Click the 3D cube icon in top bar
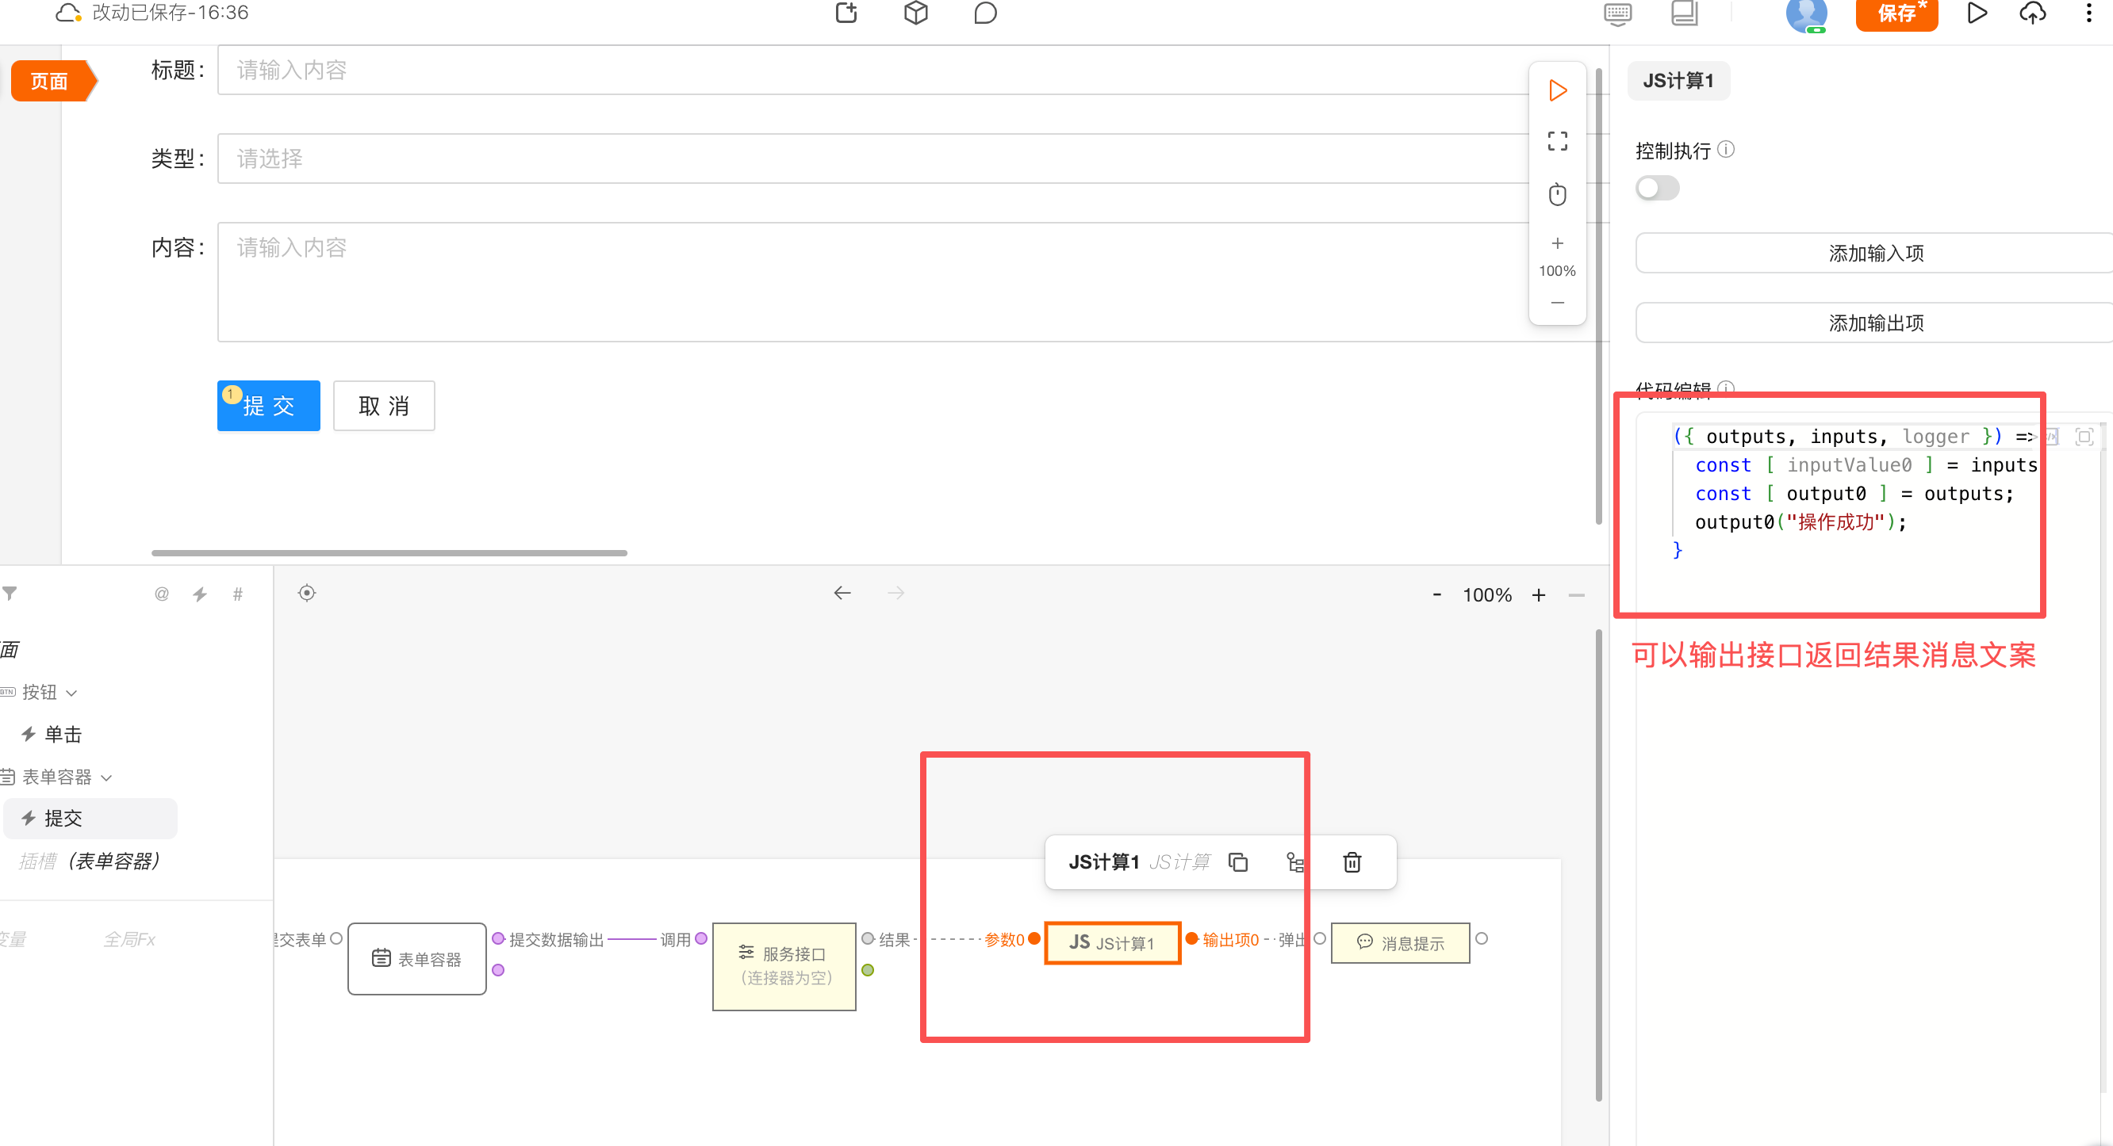This screenshot has height=1146, width=2113. click(915, 13)
